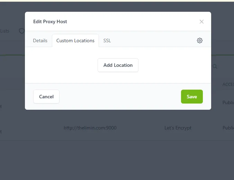Screen dimensions: 234x180
Task: Cancel editing the proxy host
Action: click(x=46, y=97)
